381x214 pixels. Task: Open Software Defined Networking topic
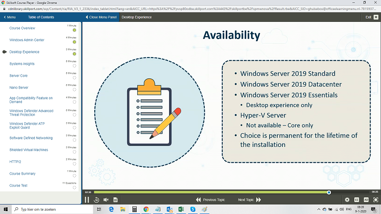[31, 138]
